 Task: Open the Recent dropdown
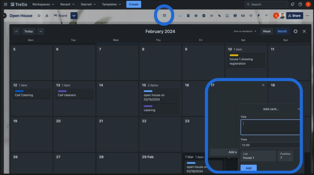(67, 4)
